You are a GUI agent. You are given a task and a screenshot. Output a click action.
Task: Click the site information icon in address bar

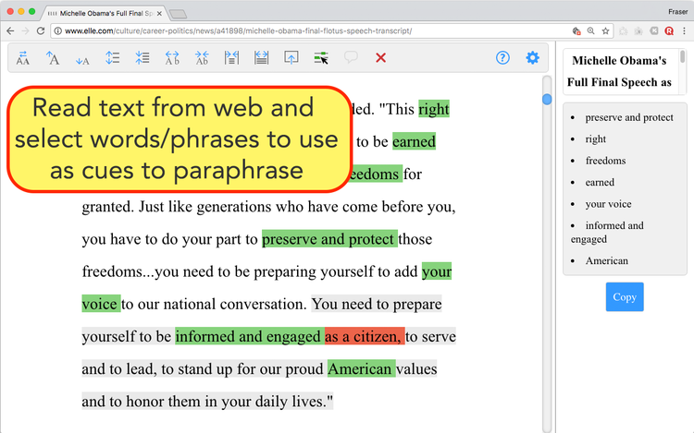(58, 30)
